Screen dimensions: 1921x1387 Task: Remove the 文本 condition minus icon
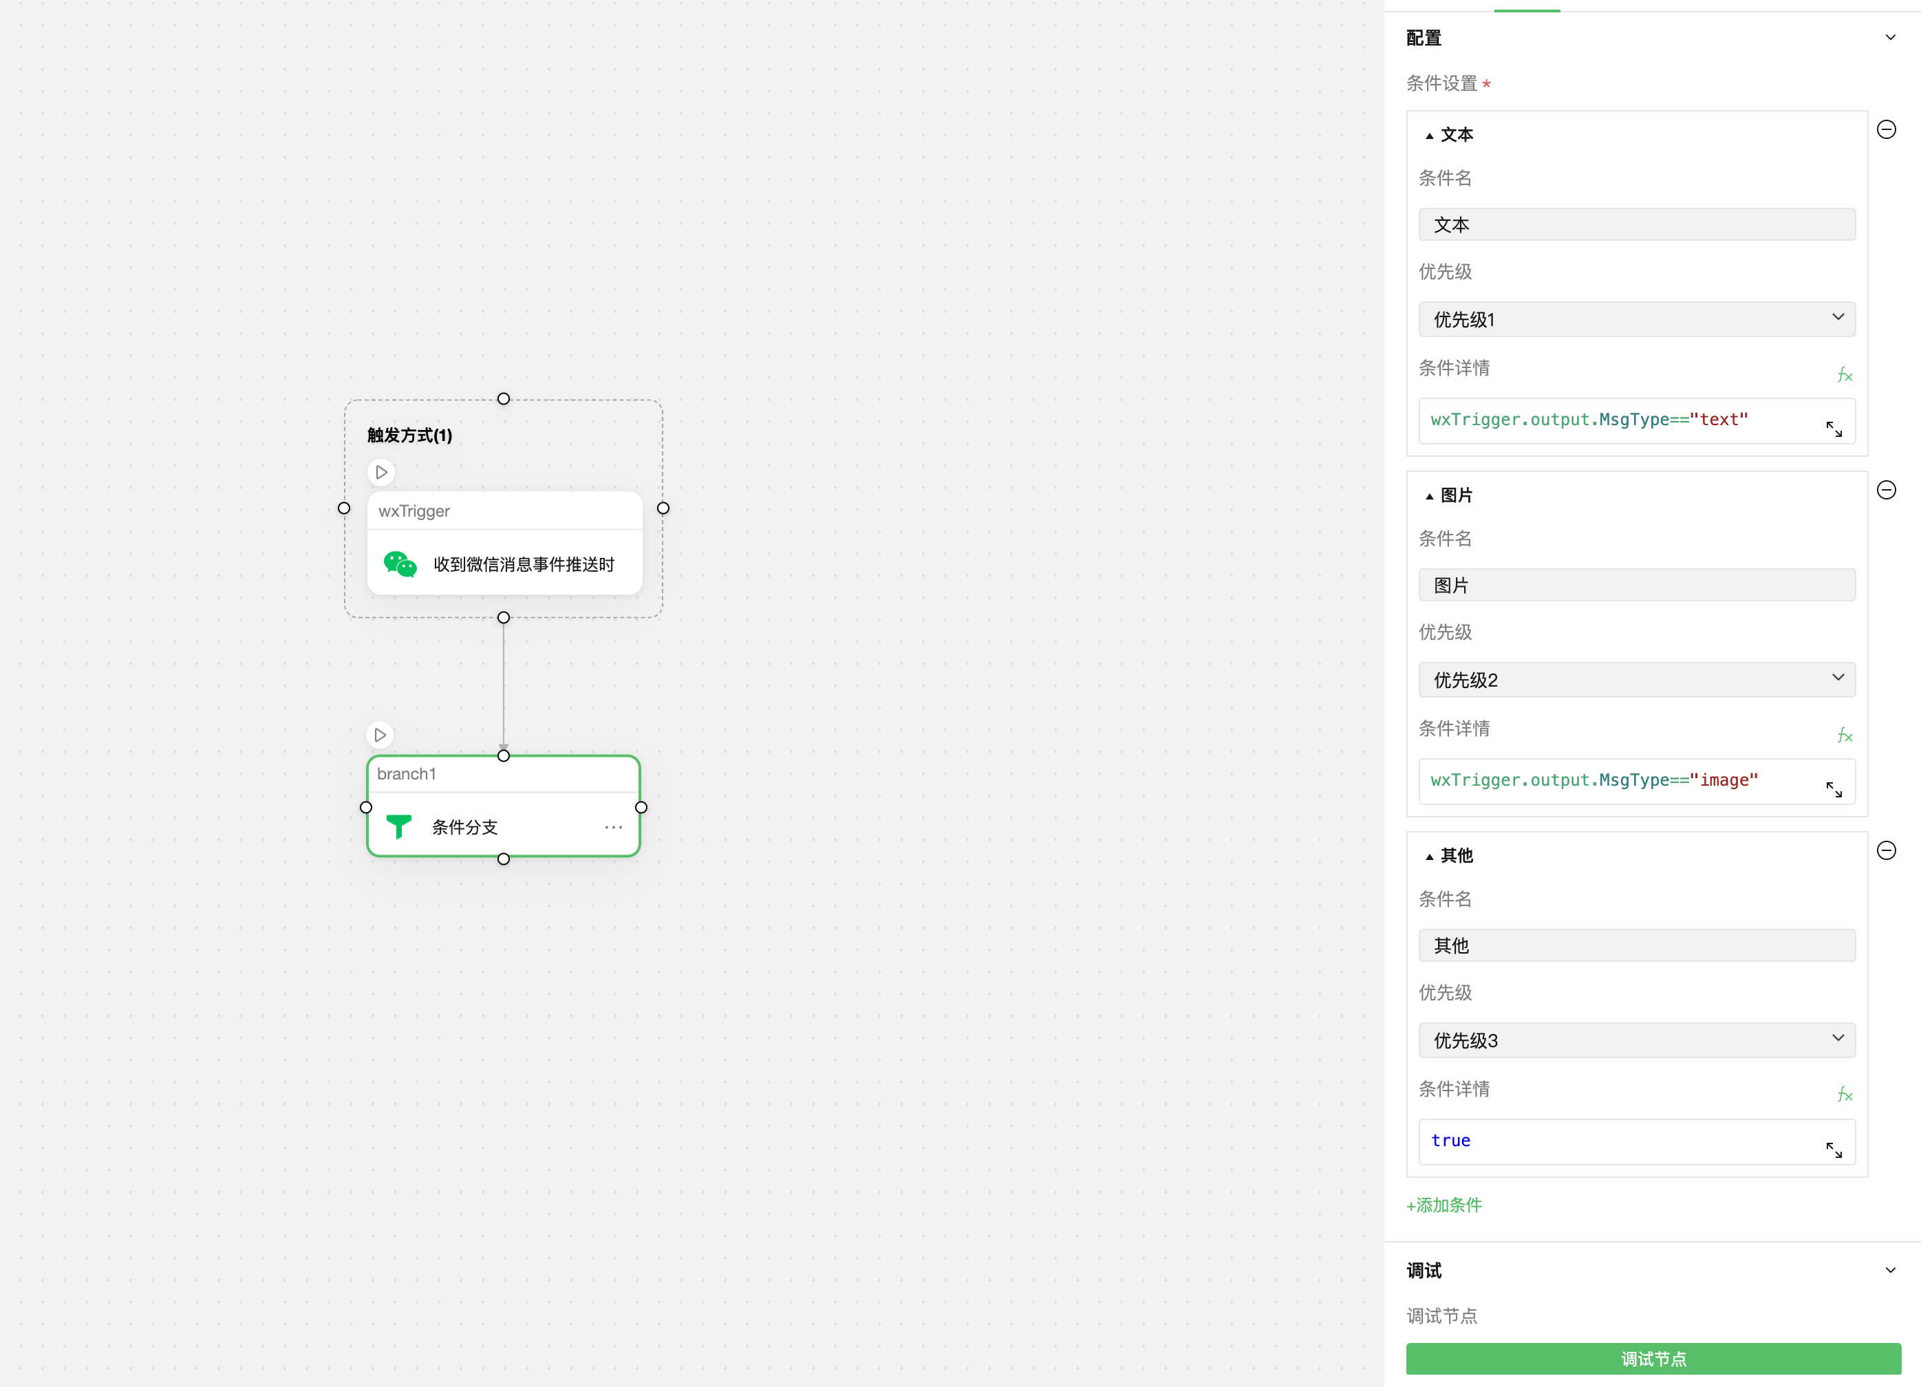click(1887, 129)
